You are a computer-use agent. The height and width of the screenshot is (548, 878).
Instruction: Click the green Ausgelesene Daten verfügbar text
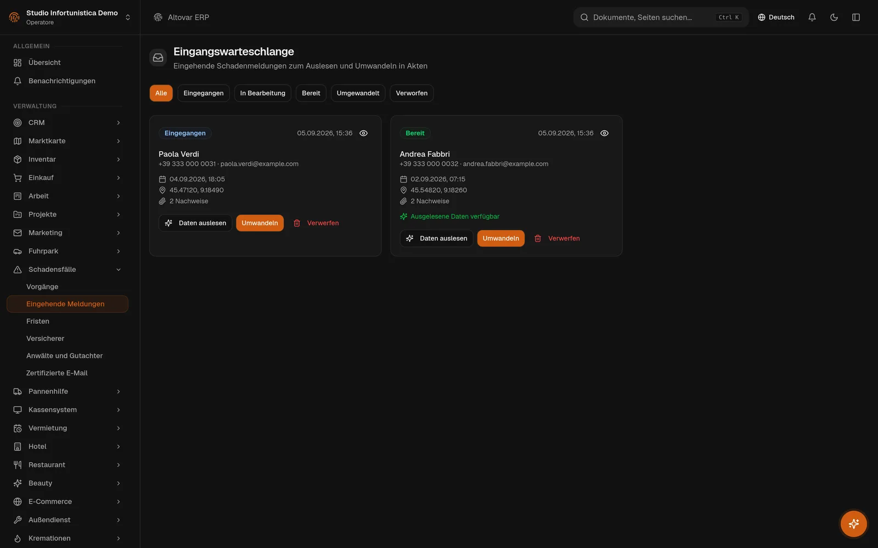click(x=455, y=216)
